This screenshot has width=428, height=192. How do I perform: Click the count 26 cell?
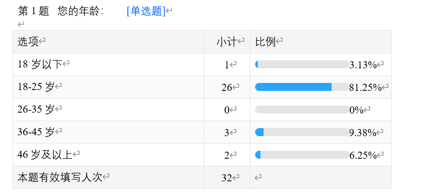coord(227,87)
